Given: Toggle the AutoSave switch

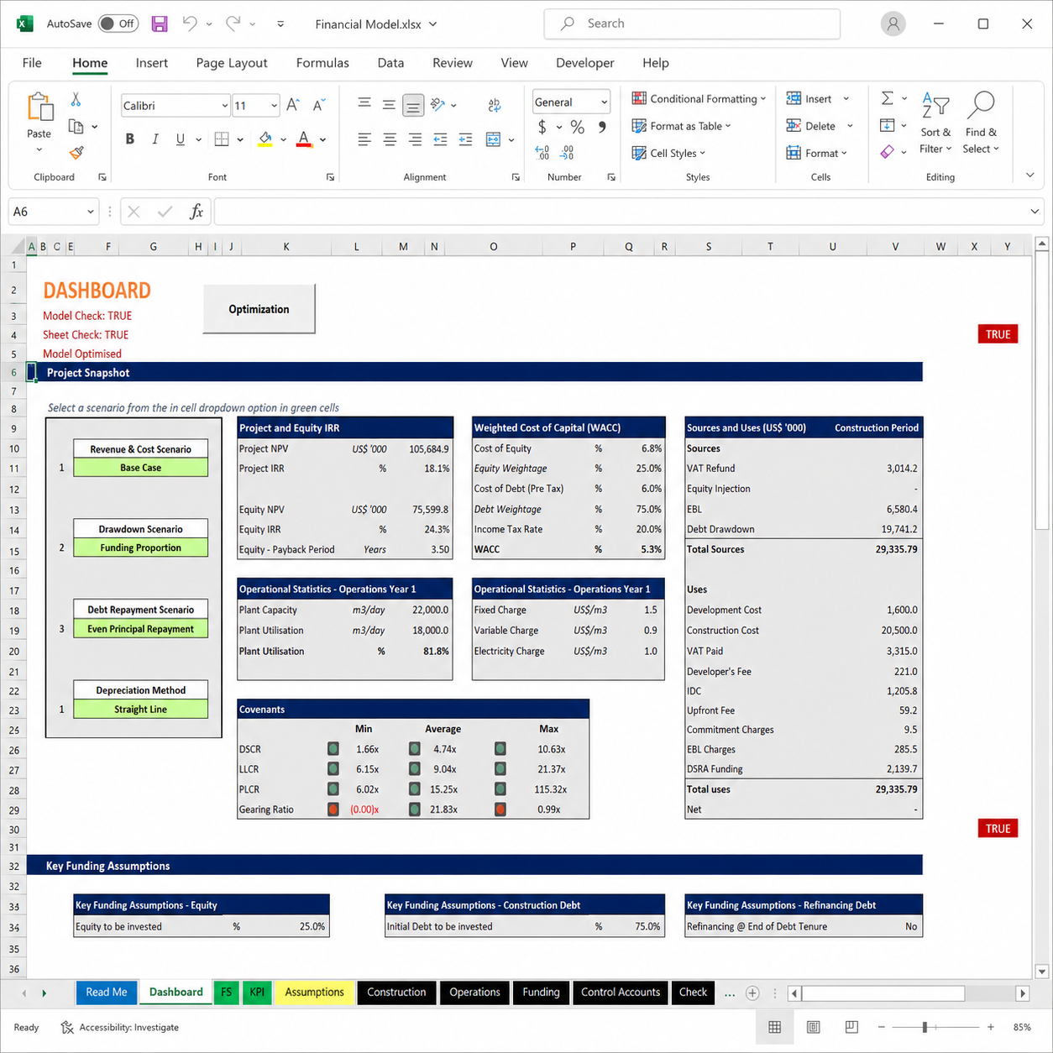Looking at the screenshot, I should point(118,24).
